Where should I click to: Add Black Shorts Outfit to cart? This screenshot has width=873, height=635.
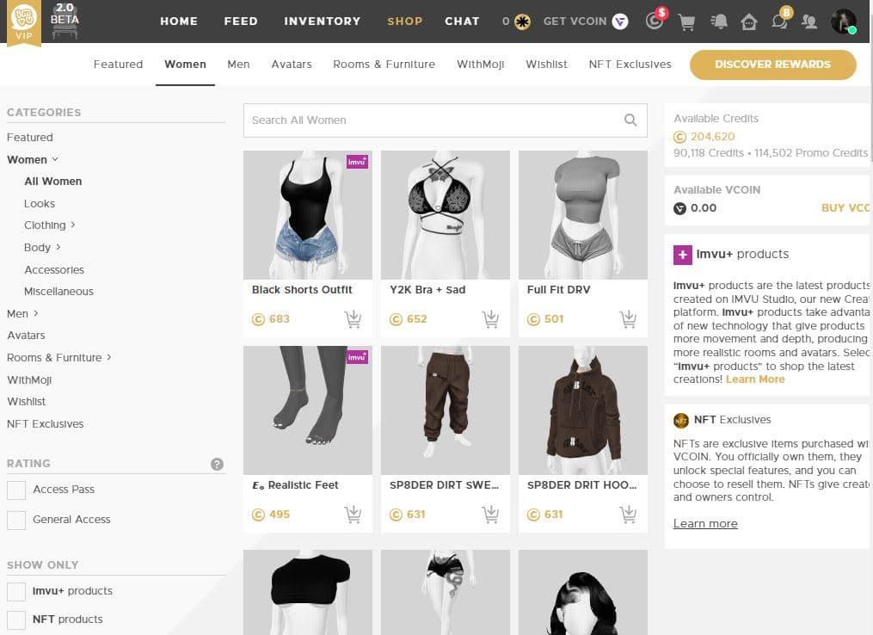tap(353, 319)
